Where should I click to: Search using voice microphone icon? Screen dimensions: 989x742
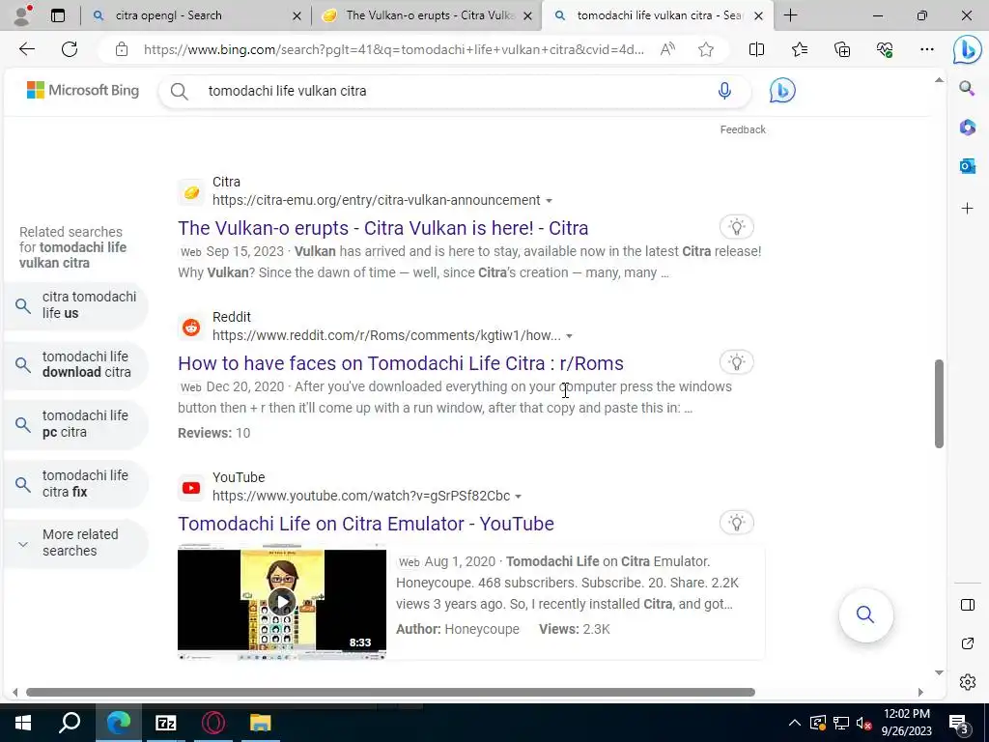(724, 91)
